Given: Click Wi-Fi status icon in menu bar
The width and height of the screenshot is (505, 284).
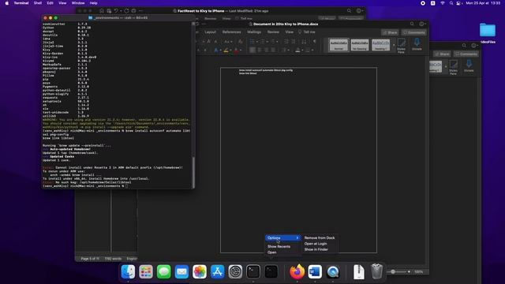Looking at the screenshot, I should pyautogui.click(x=443, y=3).
